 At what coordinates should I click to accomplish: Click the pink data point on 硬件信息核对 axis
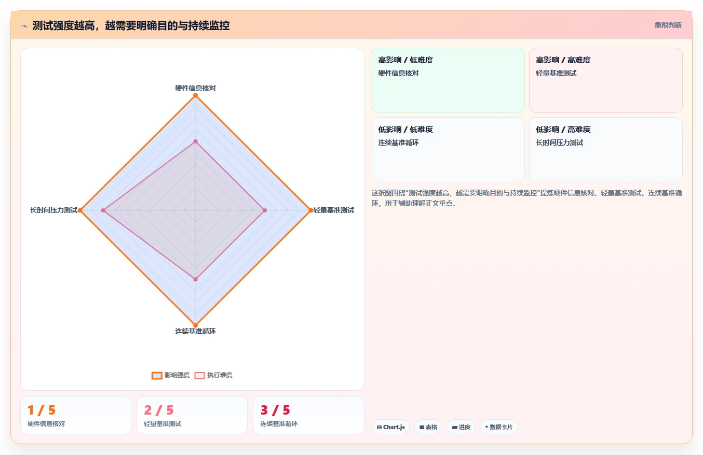195,141
